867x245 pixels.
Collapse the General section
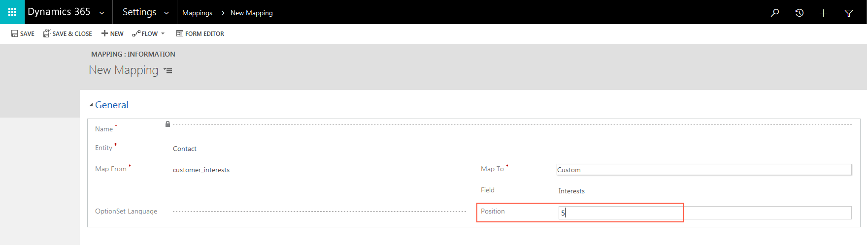point(91,105)
